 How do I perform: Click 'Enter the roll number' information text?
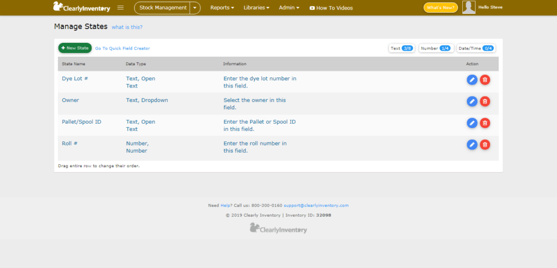point(255,147)
